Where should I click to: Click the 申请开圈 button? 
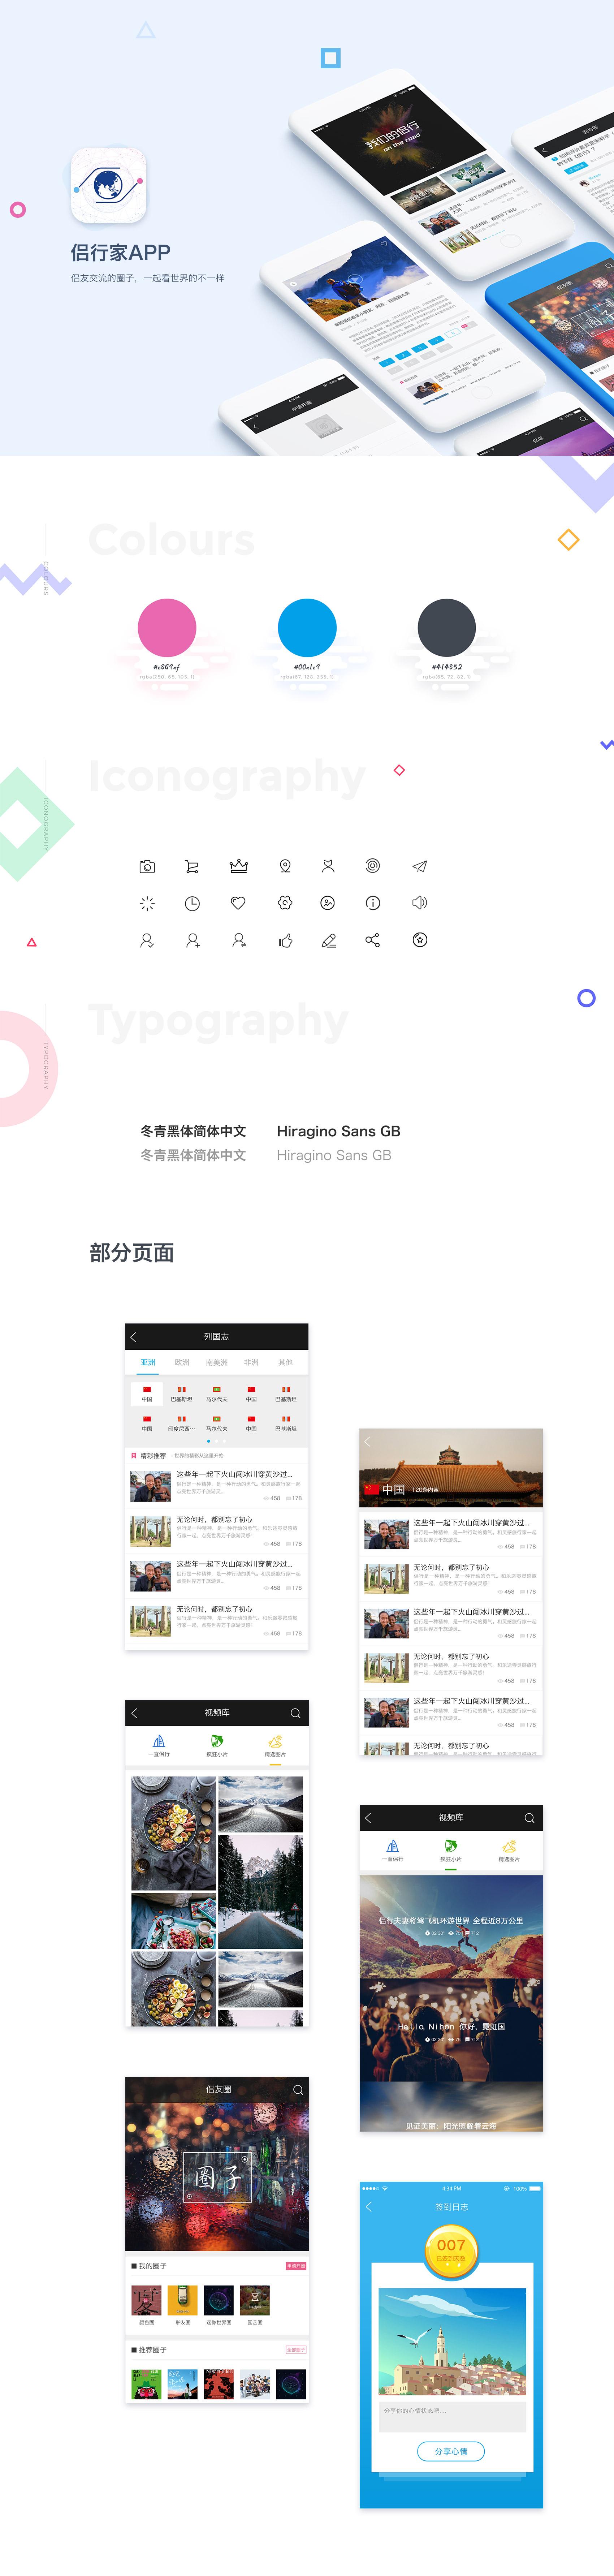[x=296, y=2266]
